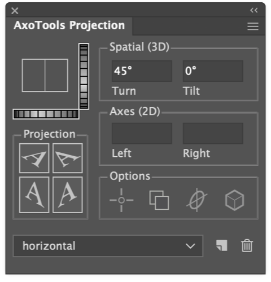Screen dimensions: 271x282
Task: Collapse panel with the double chevron
Action: tap(254, 10)
